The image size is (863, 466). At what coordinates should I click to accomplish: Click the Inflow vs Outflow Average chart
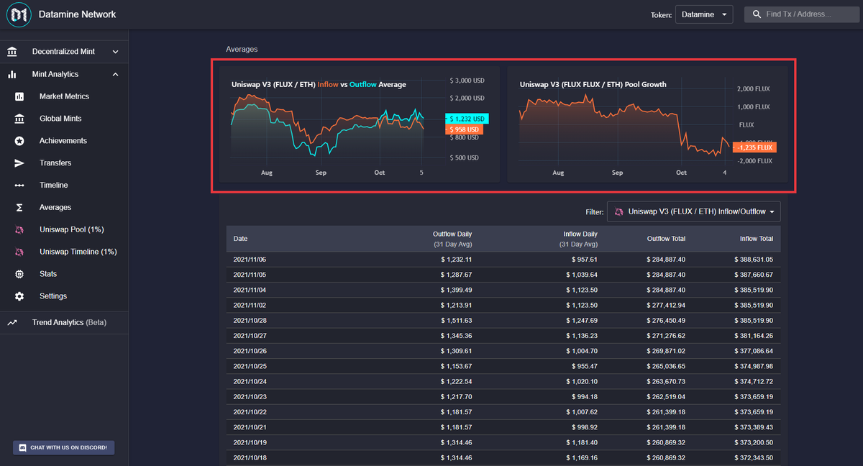[x=359, y=124]
